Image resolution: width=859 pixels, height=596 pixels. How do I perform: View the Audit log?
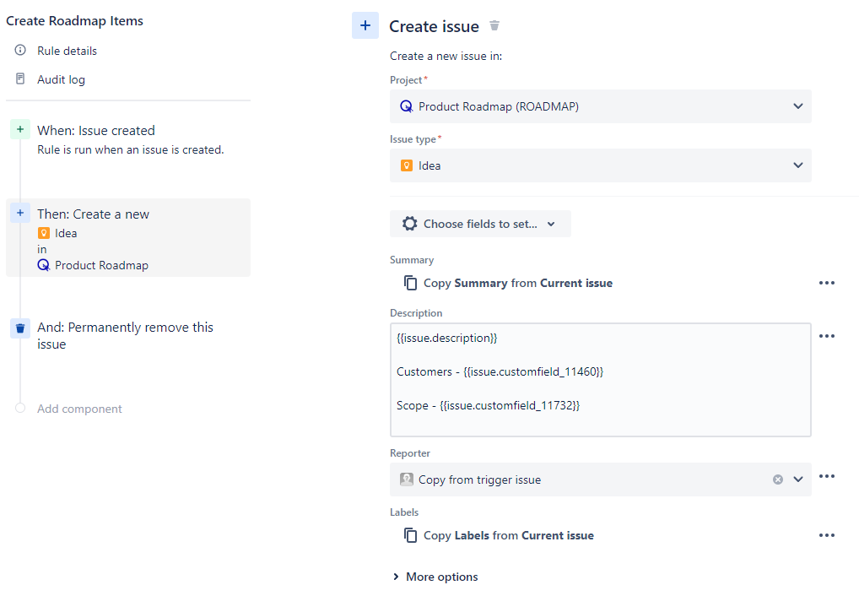(x=60, y=79)
